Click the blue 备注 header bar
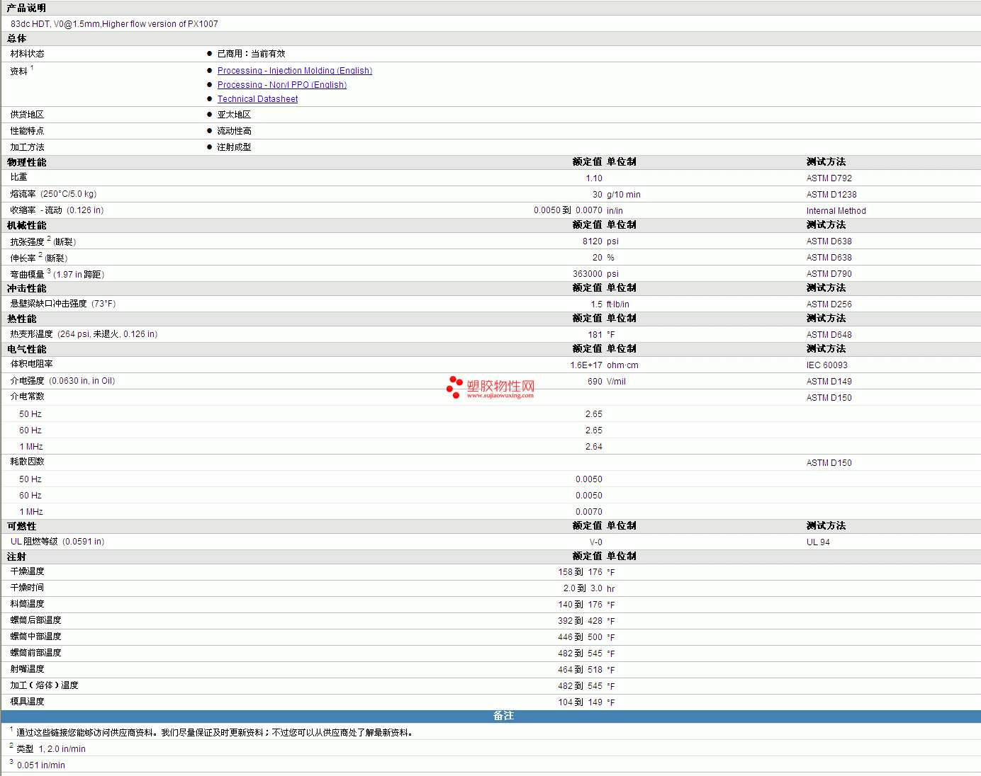981x776 pixels. point(503,716)
